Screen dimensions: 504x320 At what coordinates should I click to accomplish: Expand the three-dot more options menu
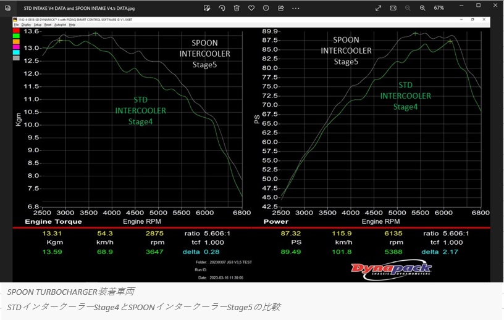click(x=295, y=8)
